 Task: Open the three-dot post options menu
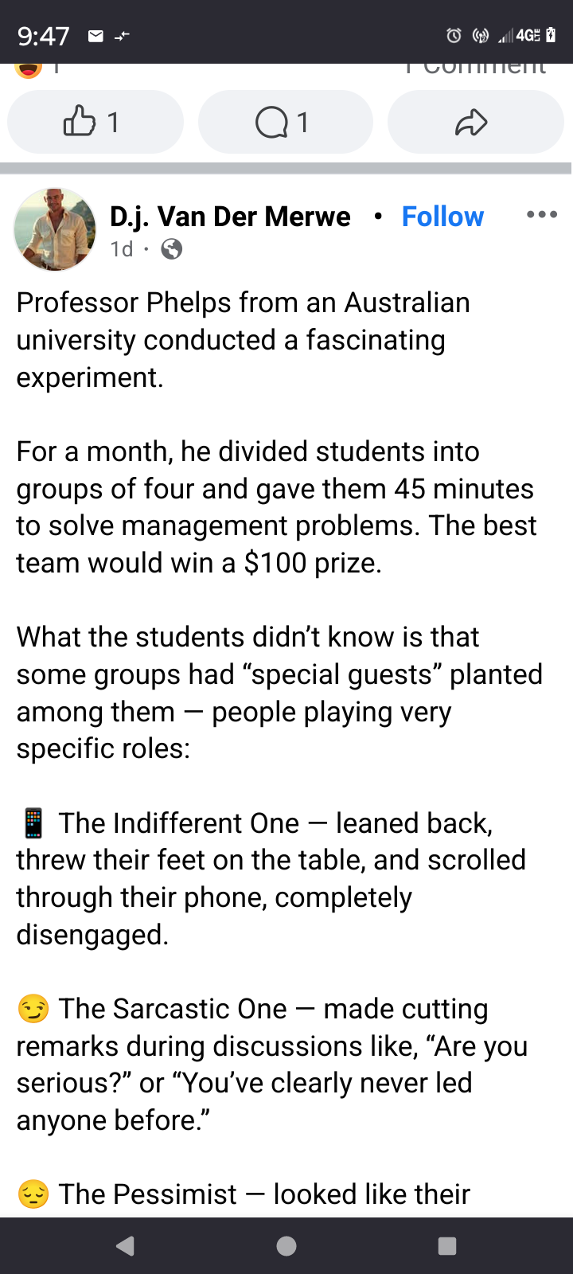click(542, 215)
